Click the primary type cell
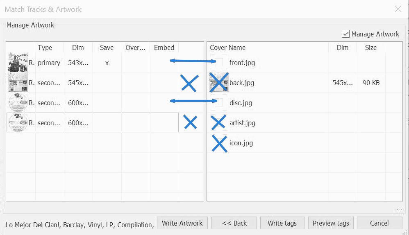This screenshot has width=409, height=235. 49,63
